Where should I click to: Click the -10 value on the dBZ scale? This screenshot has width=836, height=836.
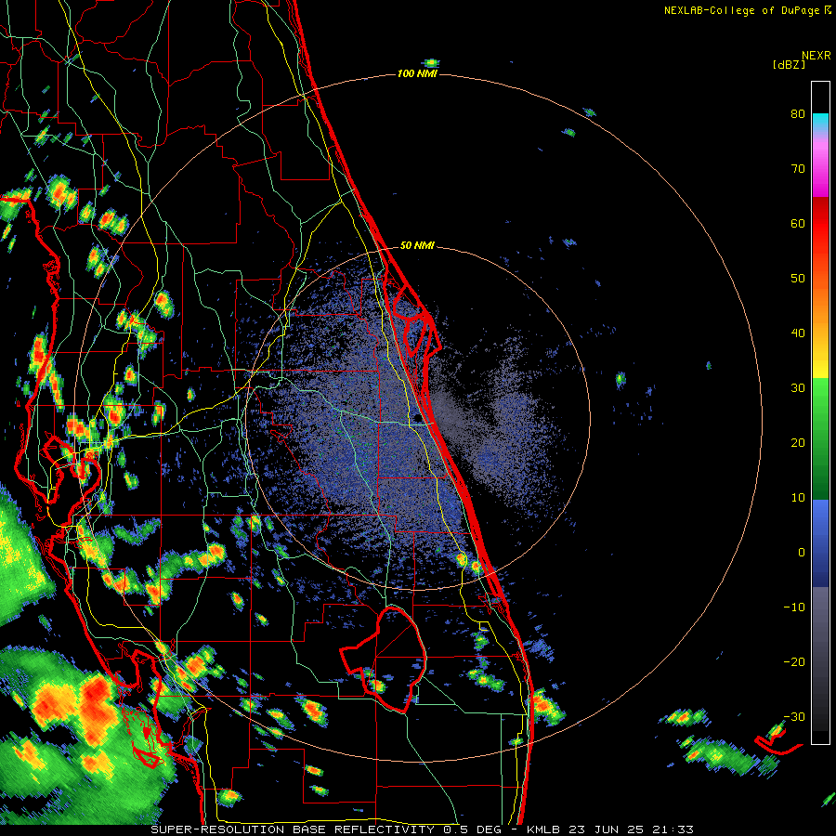(x=794, y=607)
